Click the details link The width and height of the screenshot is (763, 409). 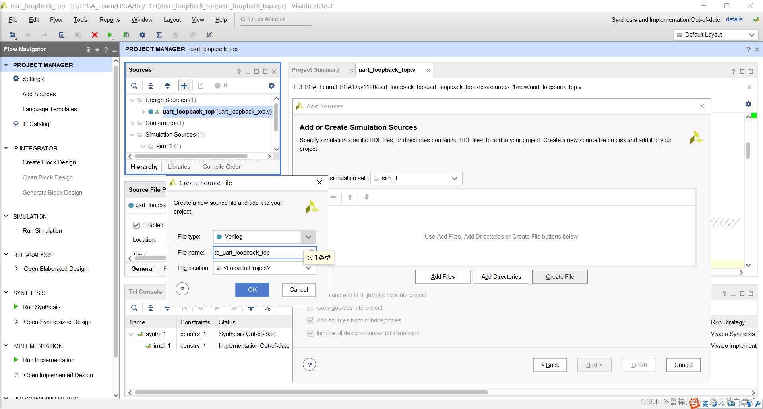pos(734,19)
